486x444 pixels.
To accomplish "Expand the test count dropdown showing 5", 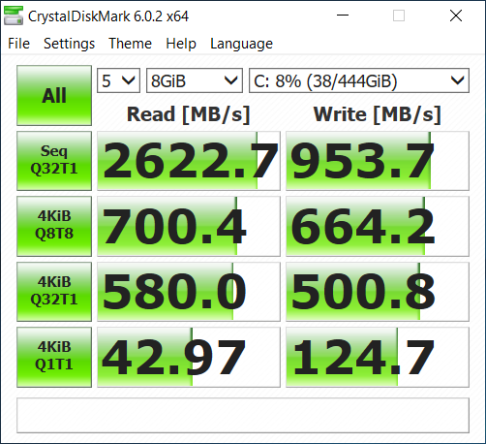I will coord(118,80).
